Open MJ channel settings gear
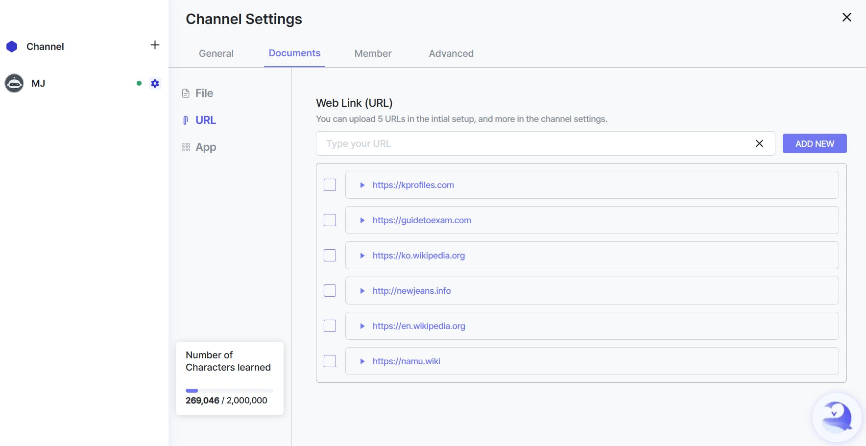 pyautogui.click(x=155, y=83)
